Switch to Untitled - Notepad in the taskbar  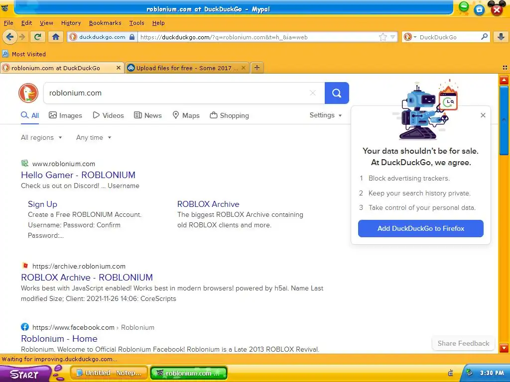click(x=109, y=373)
